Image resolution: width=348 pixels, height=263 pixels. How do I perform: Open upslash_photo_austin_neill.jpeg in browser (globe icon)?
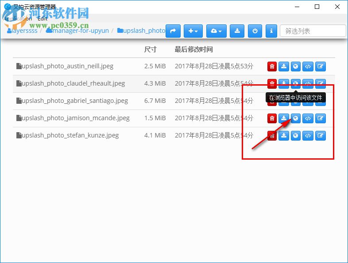pyautogui.click(x=296, y=66)
